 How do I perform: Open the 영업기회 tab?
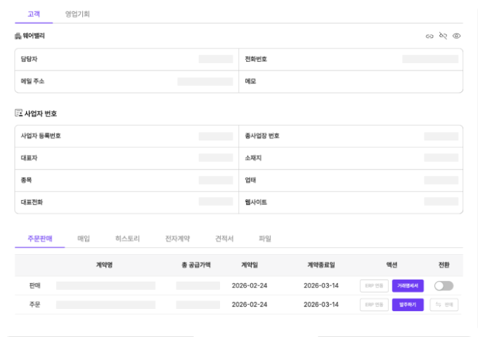point(77,14)
